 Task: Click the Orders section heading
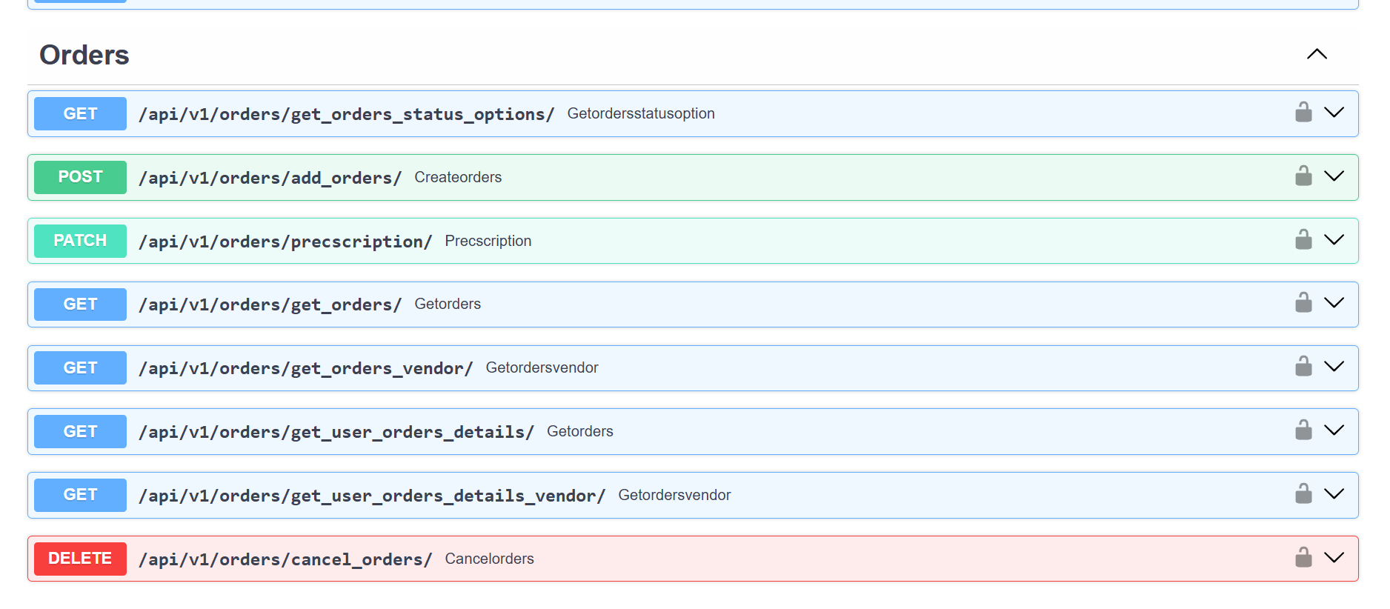[84, 55]
